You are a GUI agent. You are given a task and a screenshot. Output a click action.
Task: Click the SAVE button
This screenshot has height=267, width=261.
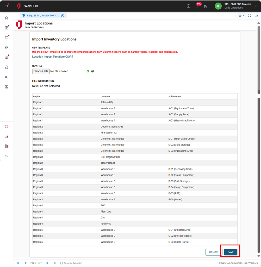230,252
